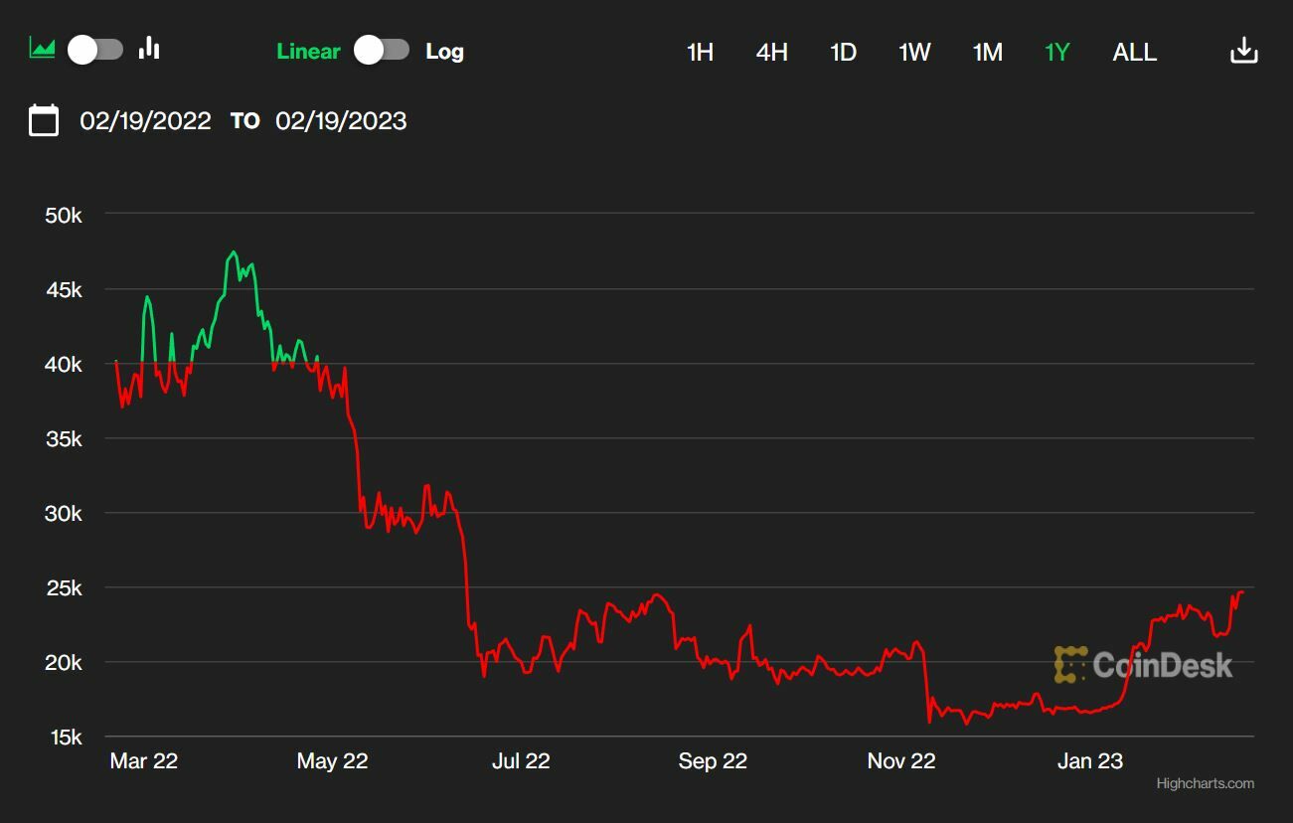Click the 20k y-axis label
Image resolution: width=1293 pixels, height=823 pixels.
(64, 662)
